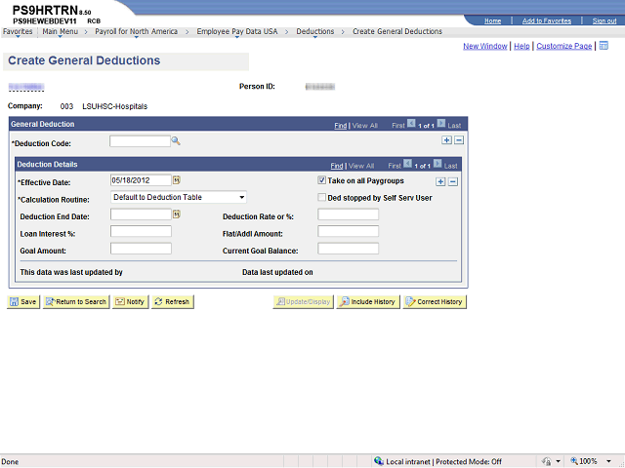Click the Deduction End Date field
The image size is (625, 468).
point(141,214)
